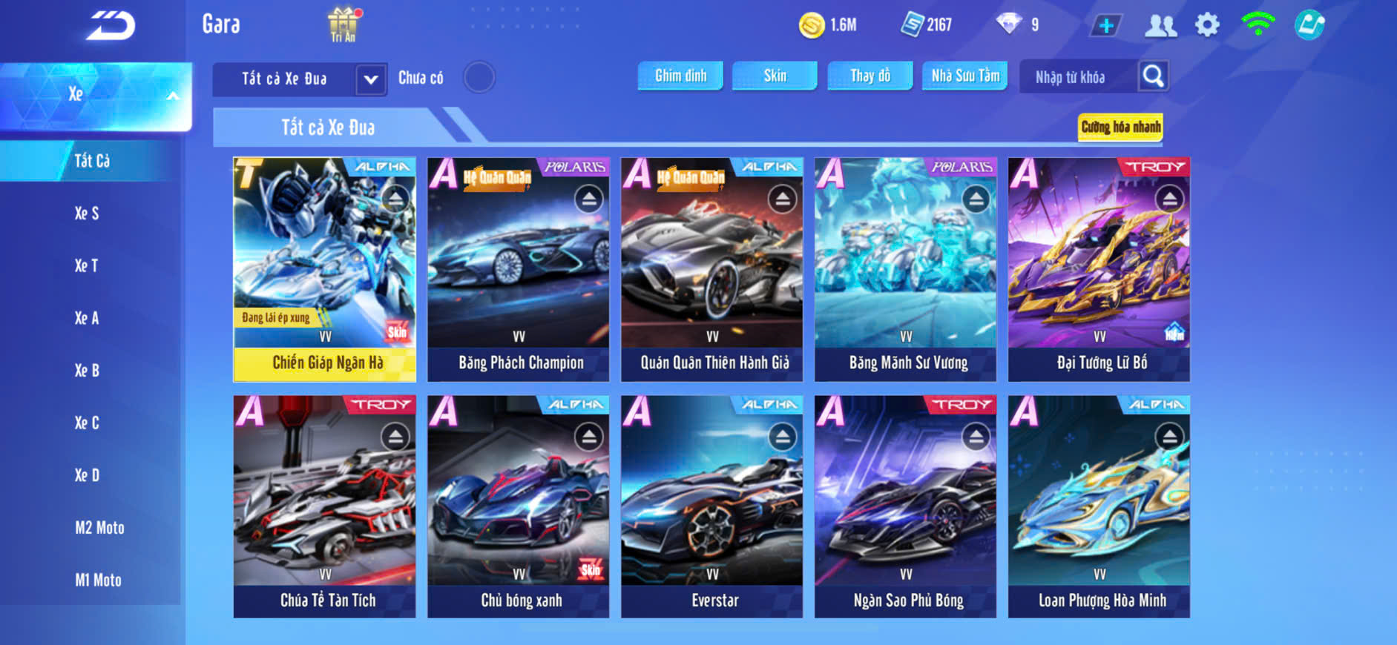Click the Ghim đỉnh button
This screenshot has height=645, width=1397.
(680, 76)
